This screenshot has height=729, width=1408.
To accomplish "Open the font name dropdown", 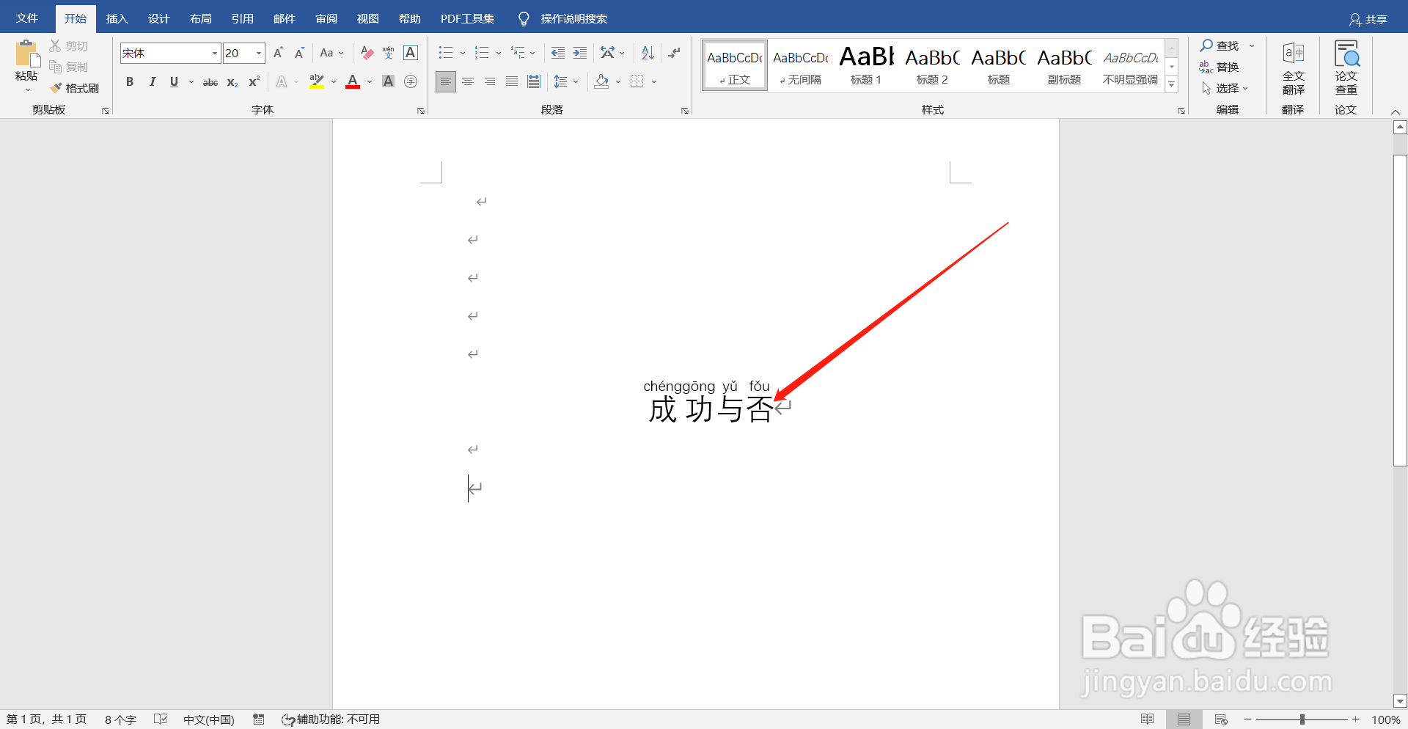I will click(215, 53).
